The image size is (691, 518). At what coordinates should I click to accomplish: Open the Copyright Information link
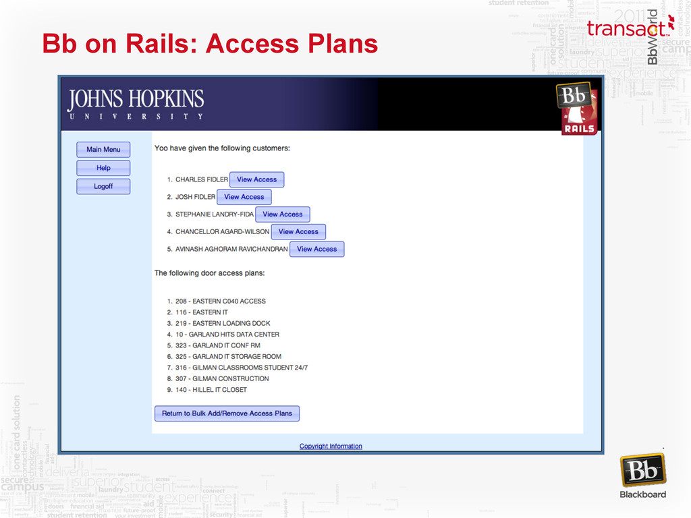331,447
